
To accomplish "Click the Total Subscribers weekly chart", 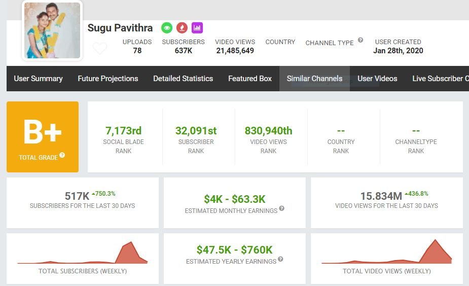I will click(83, 254).
